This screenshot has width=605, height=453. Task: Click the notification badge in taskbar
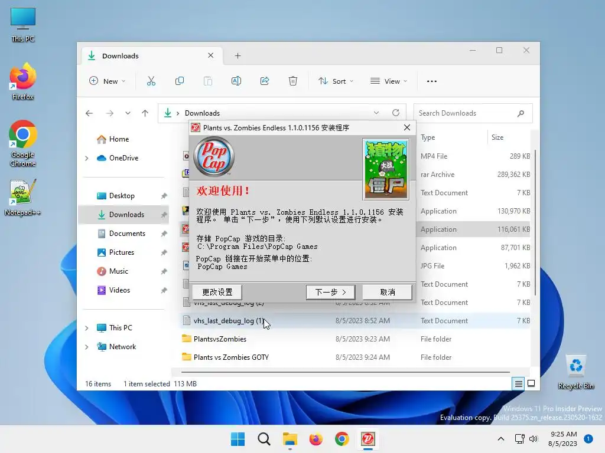[588, 438]
